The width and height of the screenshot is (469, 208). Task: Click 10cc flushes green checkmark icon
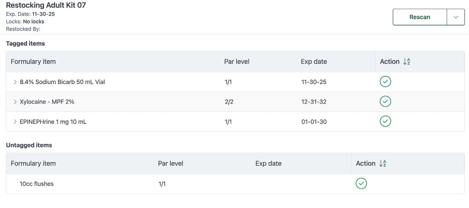click(x=361, y=183)
